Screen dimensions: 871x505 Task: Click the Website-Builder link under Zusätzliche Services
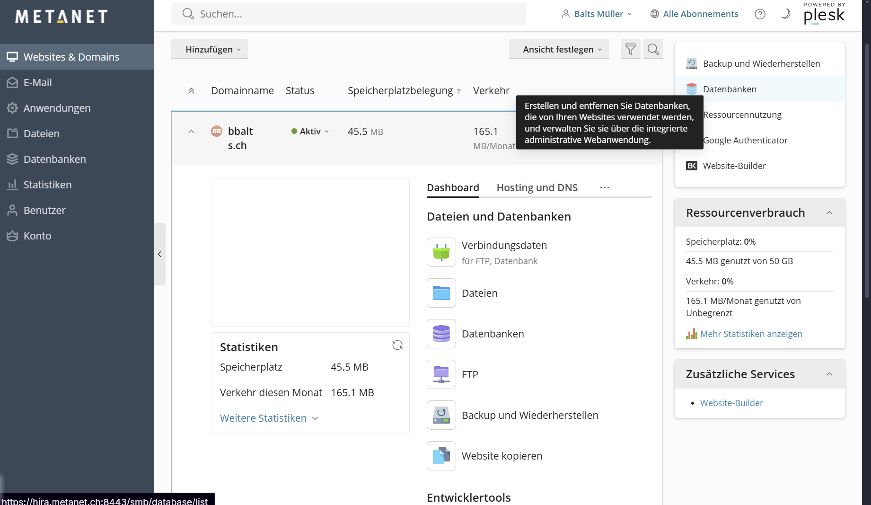[x=731, y=403]
